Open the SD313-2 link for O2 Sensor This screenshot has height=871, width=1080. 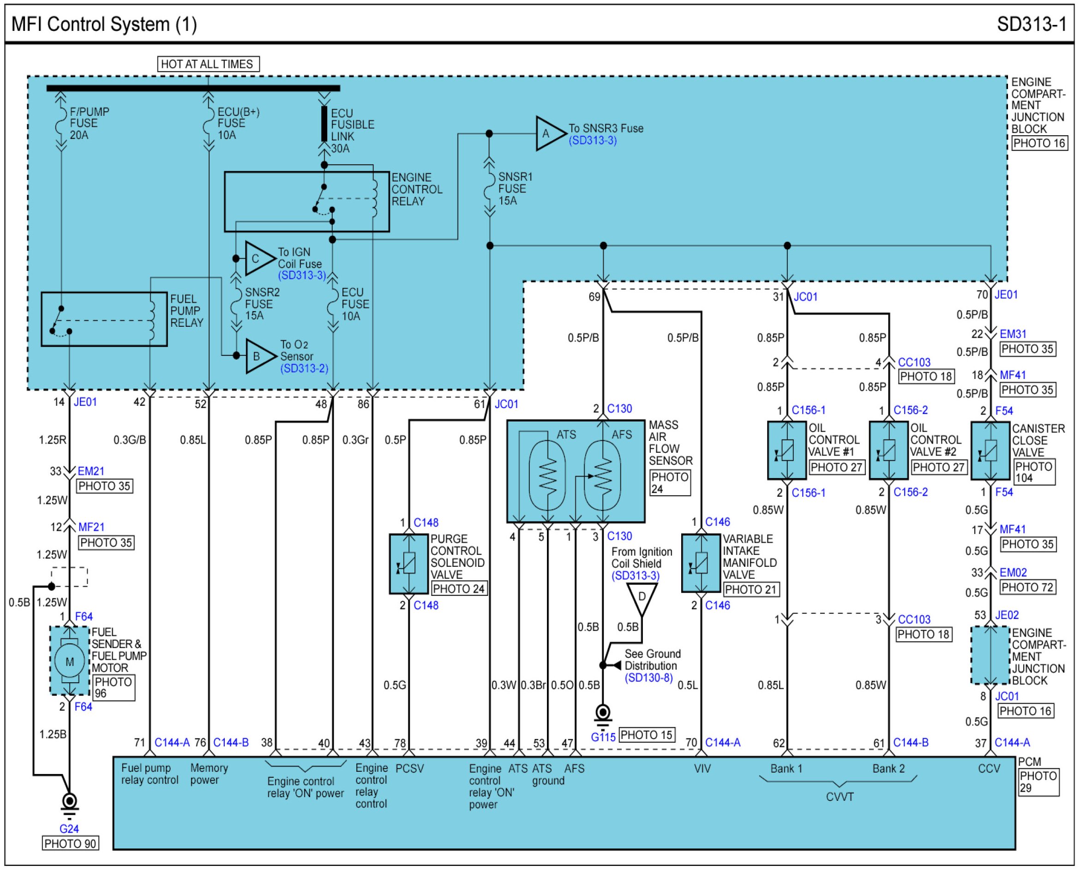[x=304, y=368]
